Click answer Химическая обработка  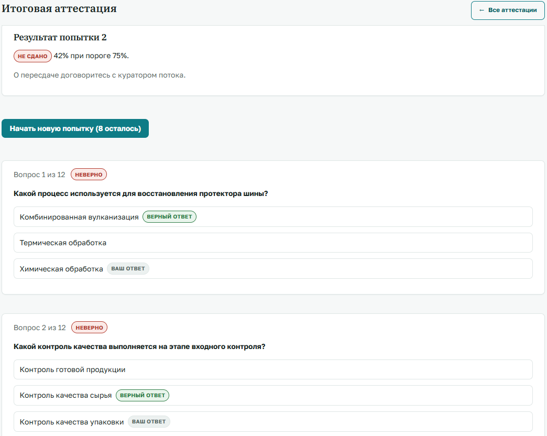273,269
